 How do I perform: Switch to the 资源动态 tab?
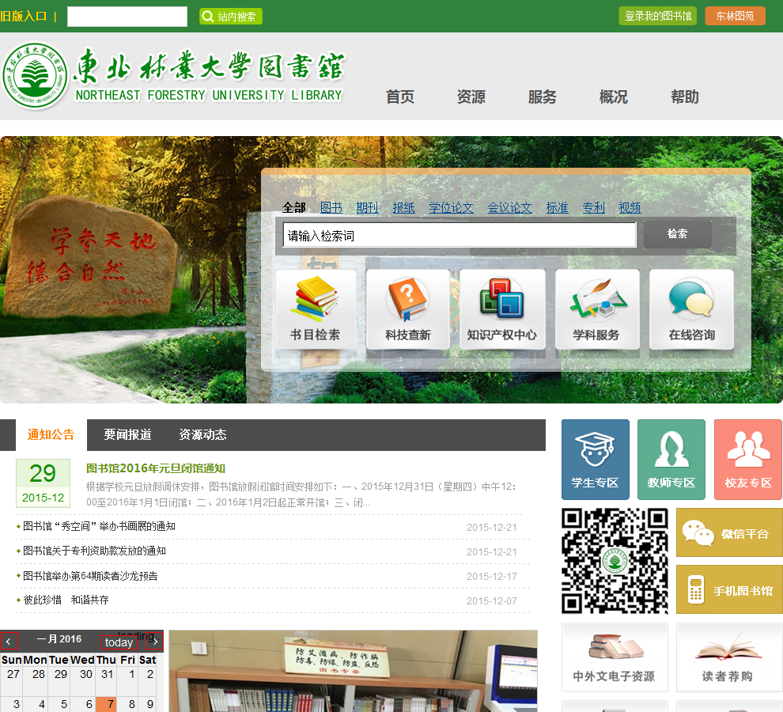(203, 434)
